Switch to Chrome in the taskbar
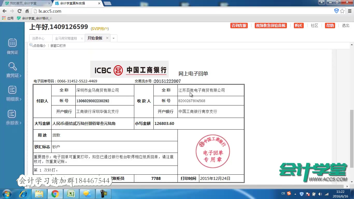354x199 pixels. [55, 194]
